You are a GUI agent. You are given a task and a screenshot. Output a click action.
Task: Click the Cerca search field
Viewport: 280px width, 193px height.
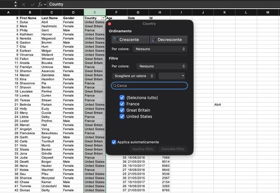[149, 85]
